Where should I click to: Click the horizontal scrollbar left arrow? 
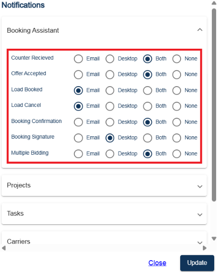click(4, 248)
